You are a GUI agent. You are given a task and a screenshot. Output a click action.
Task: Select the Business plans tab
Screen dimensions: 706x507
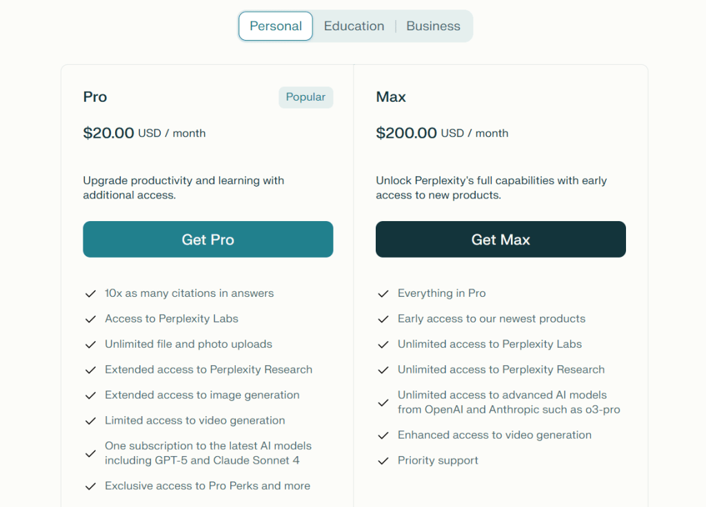tap(433, 26)
